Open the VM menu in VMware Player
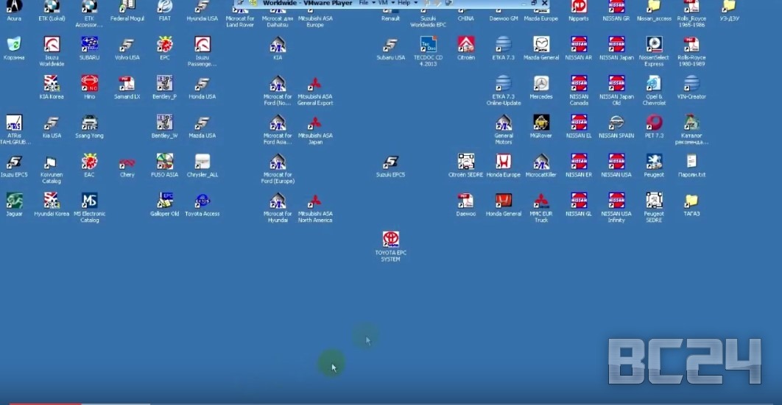This screenshot has width=782, height=405. point(383,3)
